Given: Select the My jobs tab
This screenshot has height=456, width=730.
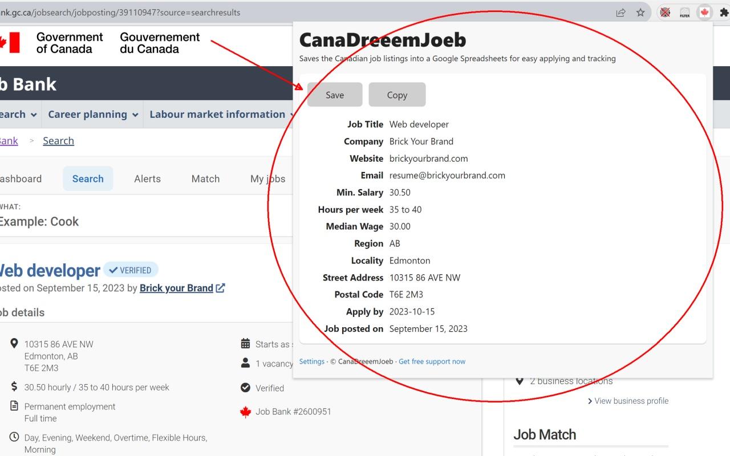Looking at the screenshot, I should (x=267, y=179).
